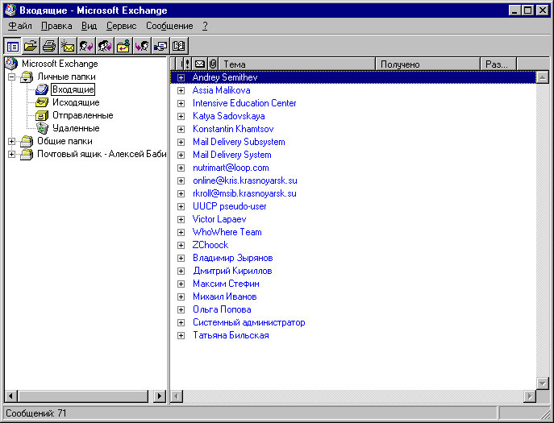554x423 pixels.
Task: Open the ? help menu
Action: (206, 26)
